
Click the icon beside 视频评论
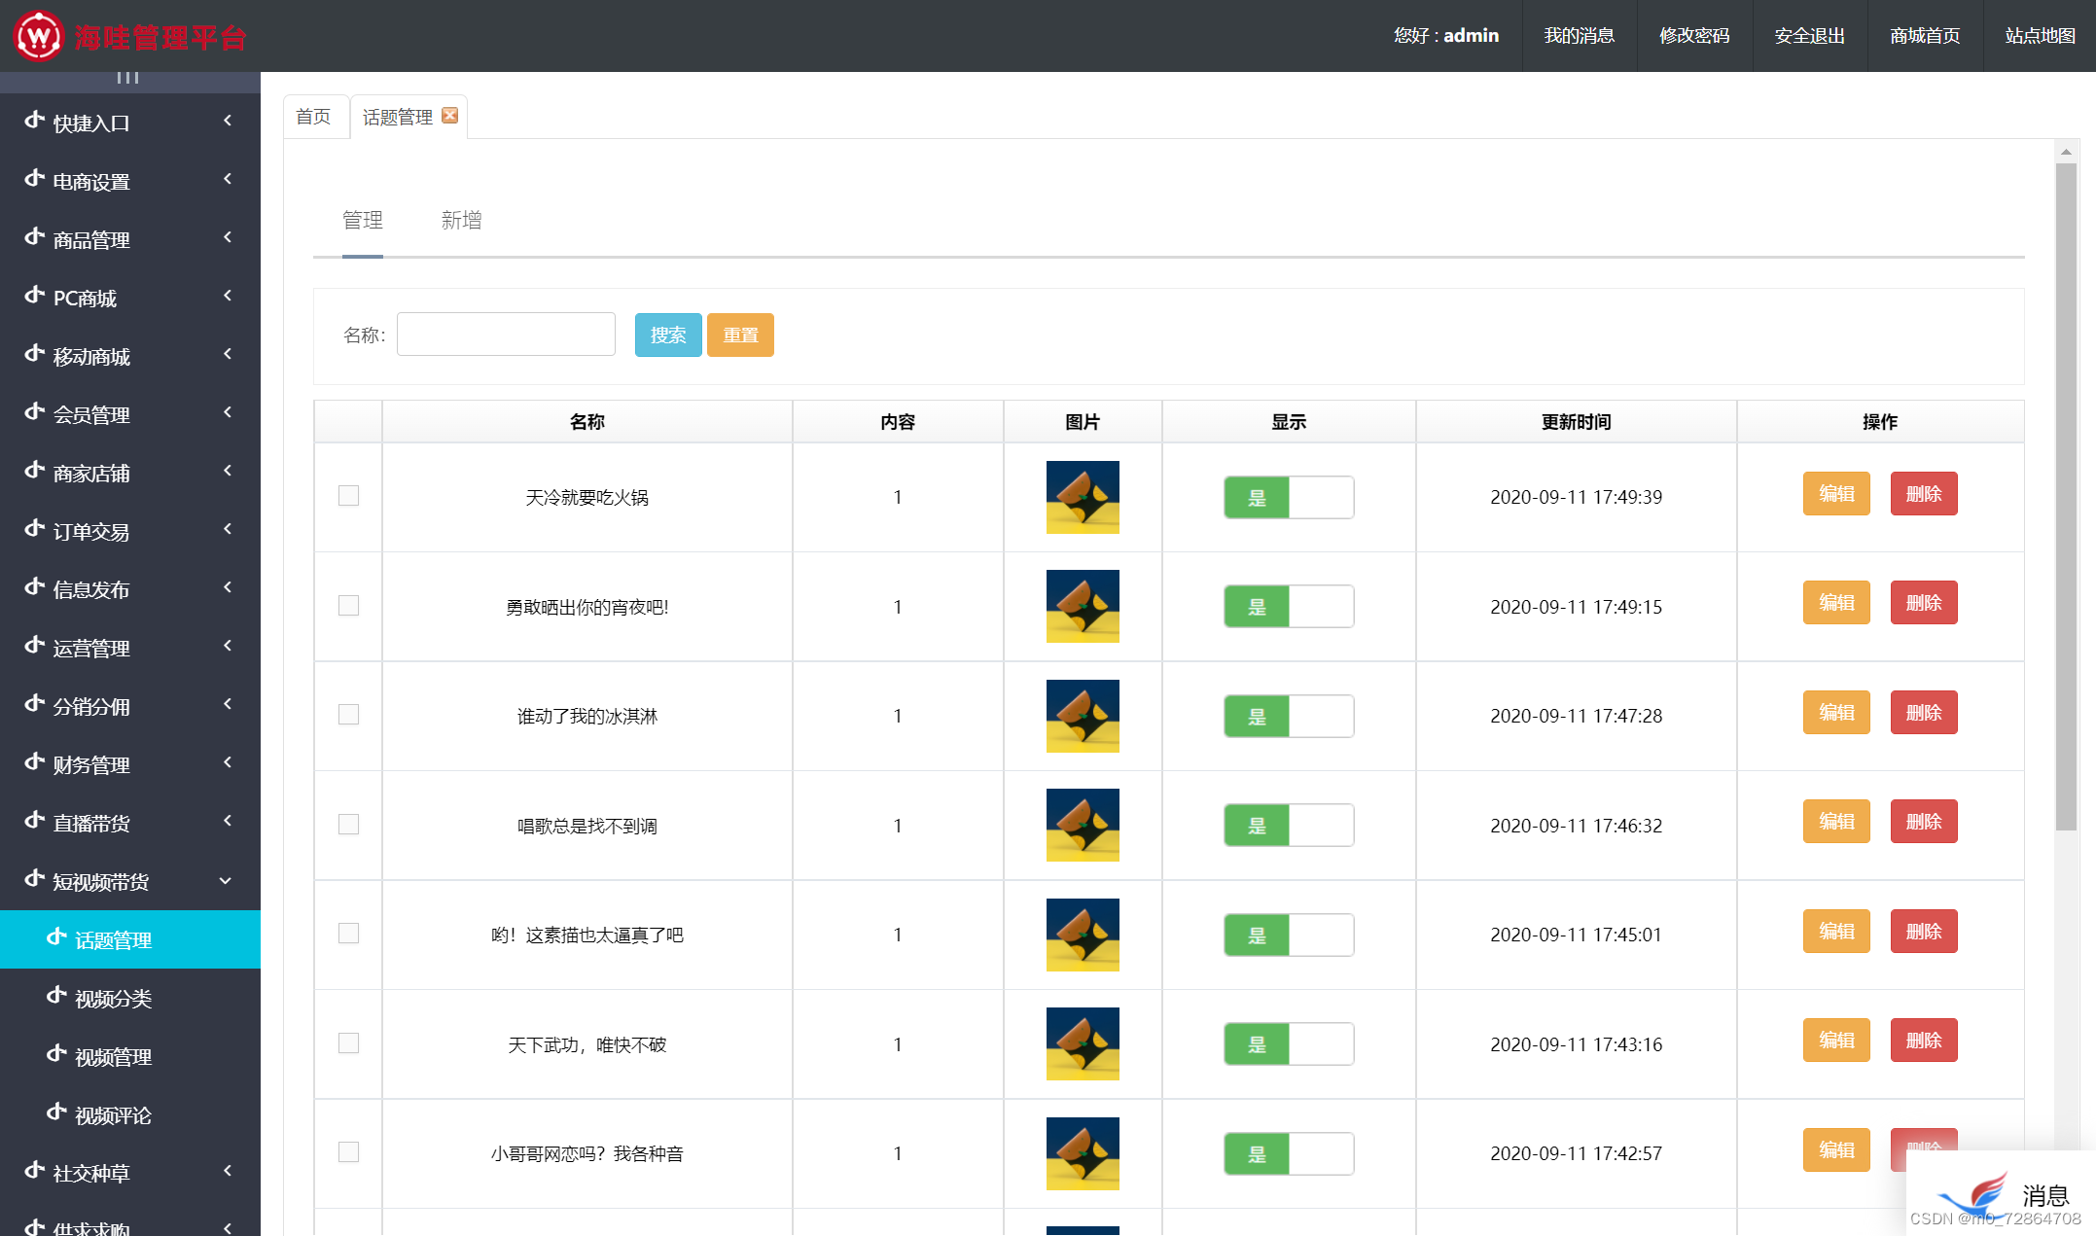pos(57,1113)
